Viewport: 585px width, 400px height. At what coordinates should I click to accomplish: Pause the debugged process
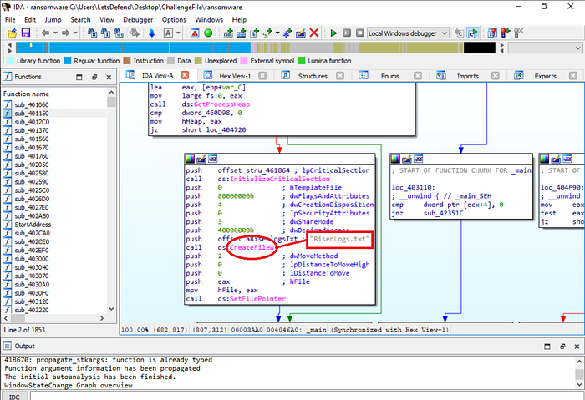tap(347, 33)
